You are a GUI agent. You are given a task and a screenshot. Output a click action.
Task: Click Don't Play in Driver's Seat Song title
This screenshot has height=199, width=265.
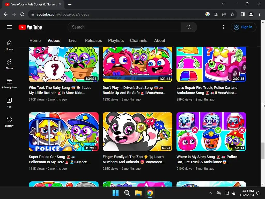tap(134, 90)
